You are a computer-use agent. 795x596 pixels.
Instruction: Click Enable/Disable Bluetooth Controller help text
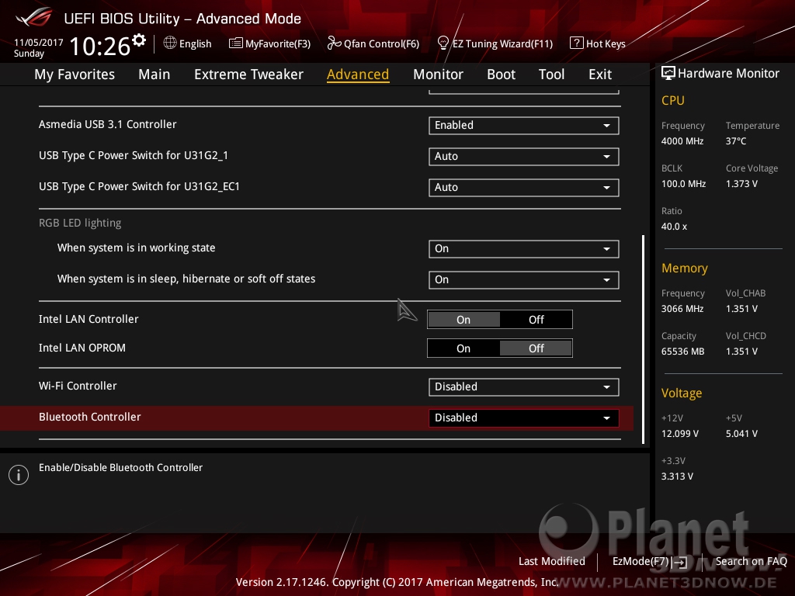click(120, 468)
